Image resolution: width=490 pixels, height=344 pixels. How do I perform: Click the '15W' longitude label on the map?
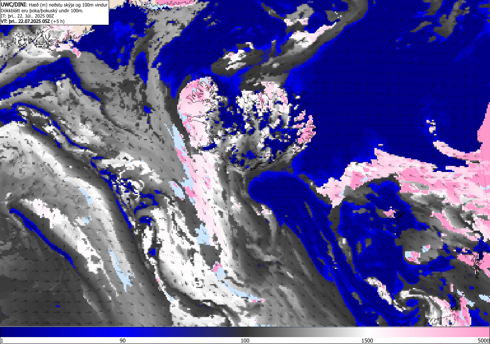click(x=310, y=2)
